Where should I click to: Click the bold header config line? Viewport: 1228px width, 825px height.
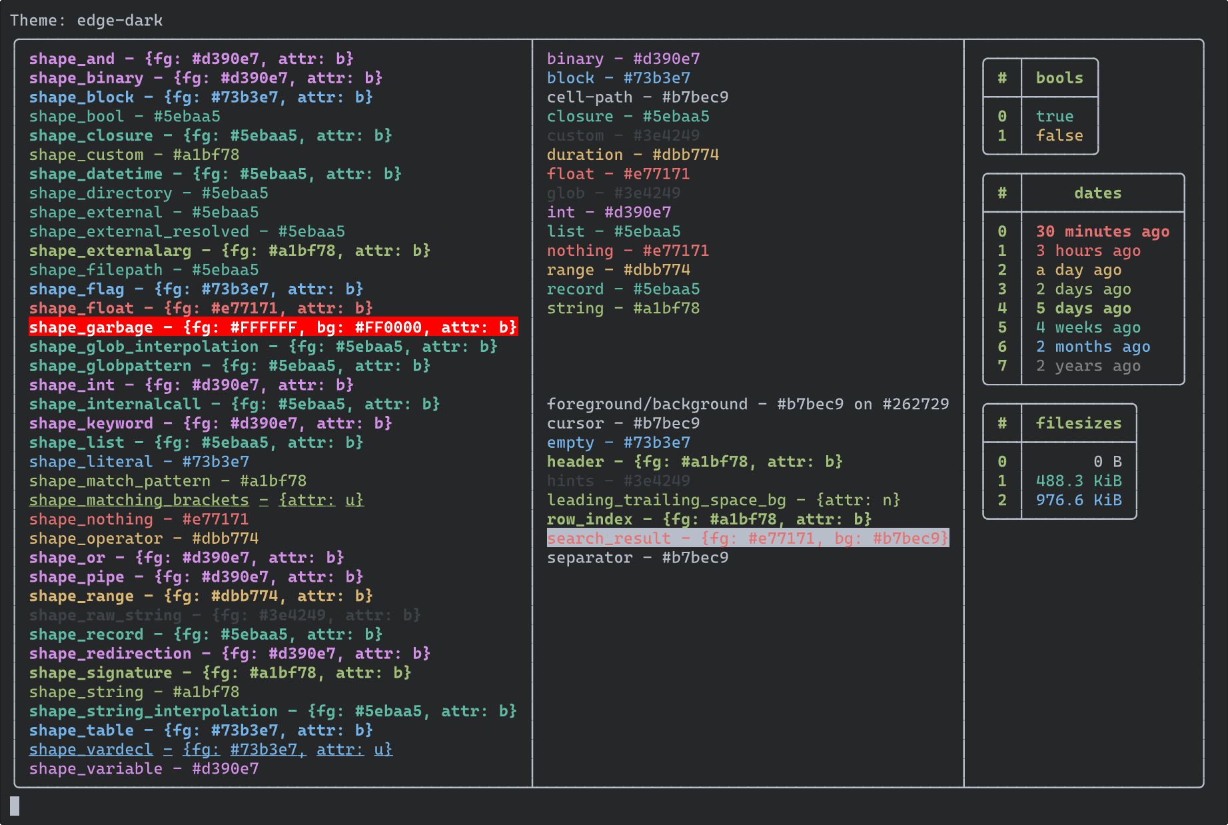pyautogui.click(x=695, y=462)
